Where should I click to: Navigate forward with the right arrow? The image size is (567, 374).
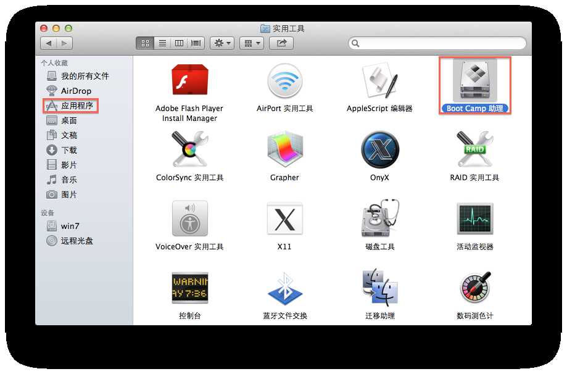[64, 43]
